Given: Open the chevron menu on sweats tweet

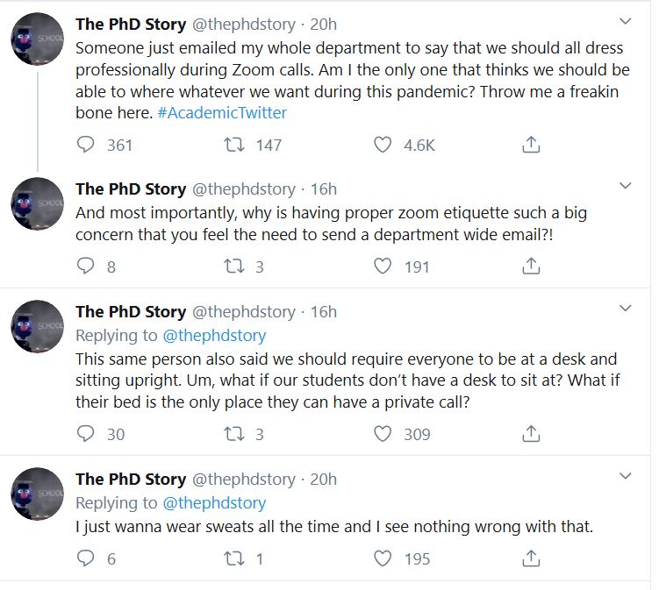Looking at the screenshot, I should click(626, 476).
